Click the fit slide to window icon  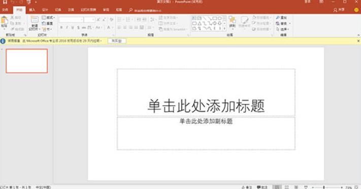(356, 187)
